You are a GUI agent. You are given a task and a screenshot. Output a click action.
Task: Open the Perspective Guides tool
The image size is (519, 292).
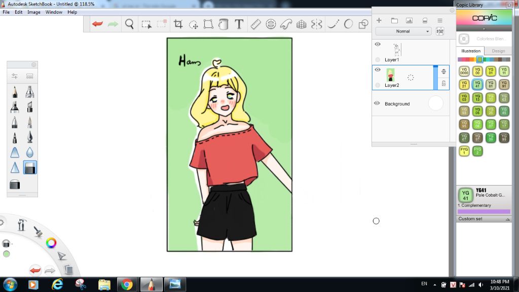click(x=301, y=24)
